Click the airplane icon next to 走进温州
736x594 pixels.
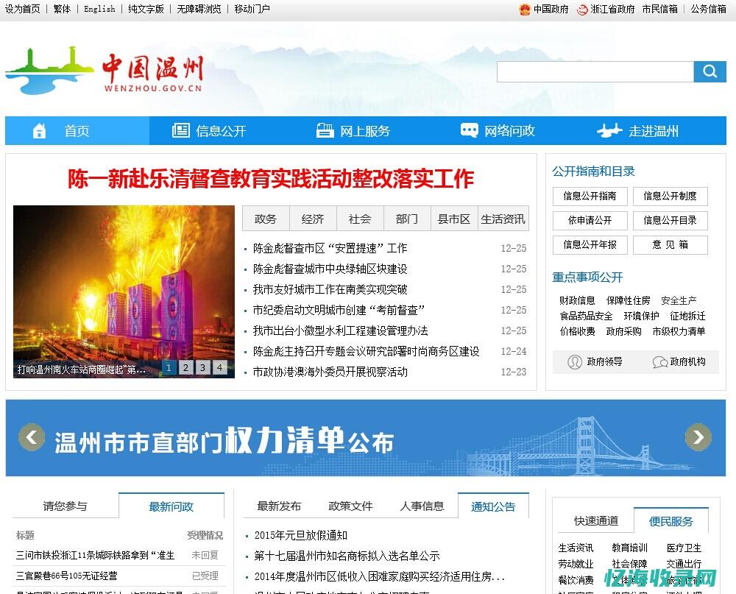(609, 130)
